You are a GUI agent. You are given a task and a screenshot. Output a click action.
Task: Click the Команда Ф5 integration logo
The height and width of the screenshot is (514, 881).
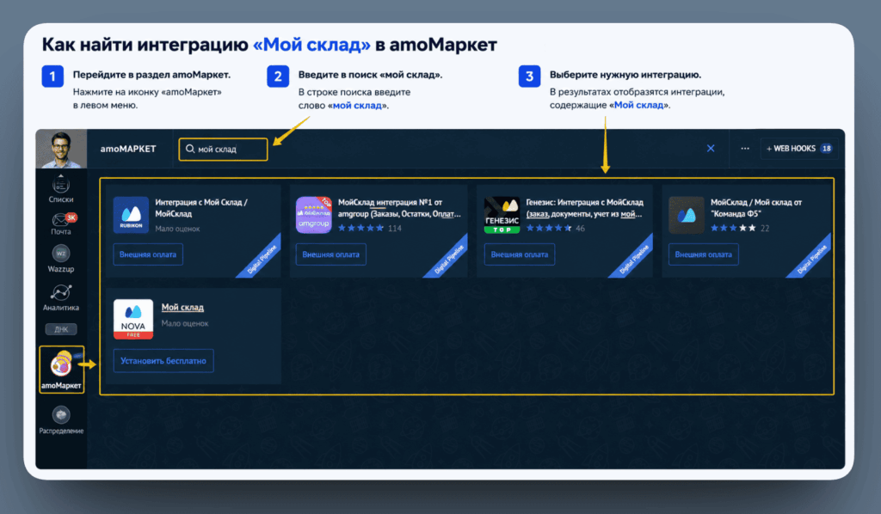[x=687, y=215]
